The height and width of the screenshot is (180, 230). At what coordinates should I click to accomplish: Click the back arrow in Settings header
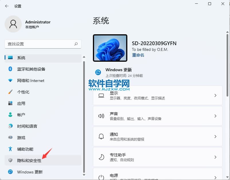[x=7, y=6]
